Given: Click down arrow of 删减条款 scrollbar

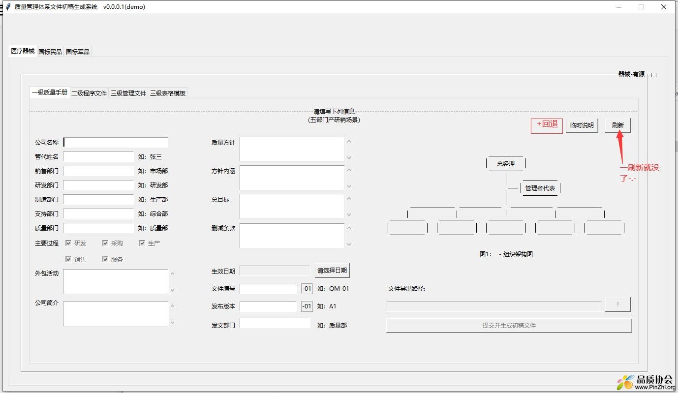Looking at the screenshot, I should coord(349,244).
